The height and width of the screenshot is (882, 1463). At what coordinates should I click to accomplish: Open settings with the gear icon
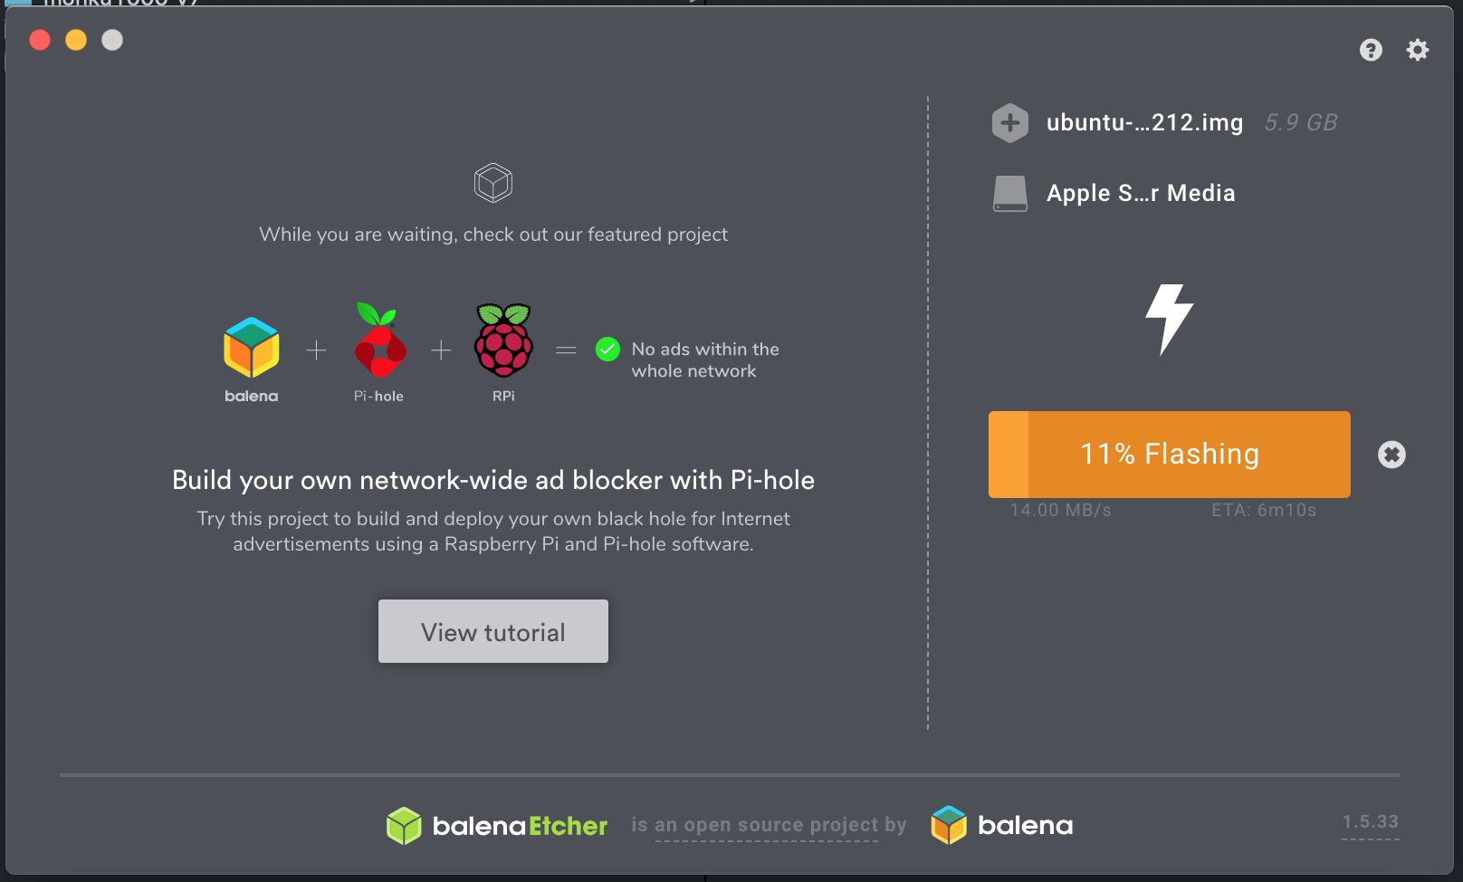point(1417,50)
